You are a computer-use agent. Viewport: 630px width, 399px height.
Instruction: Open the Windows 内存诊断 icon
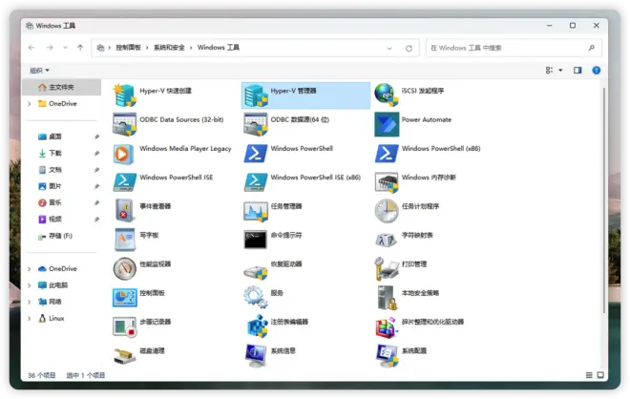point(387,182)
